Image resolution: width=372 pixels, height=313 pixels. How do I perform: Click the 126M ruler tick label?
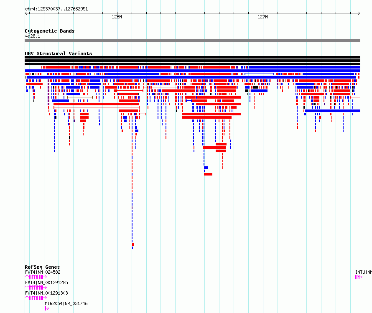tap(117, 17)
